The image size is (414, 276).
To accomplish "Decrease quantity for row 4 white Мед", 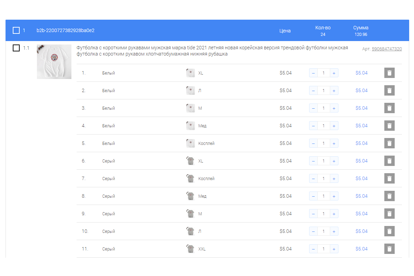I will coord(313,126).
